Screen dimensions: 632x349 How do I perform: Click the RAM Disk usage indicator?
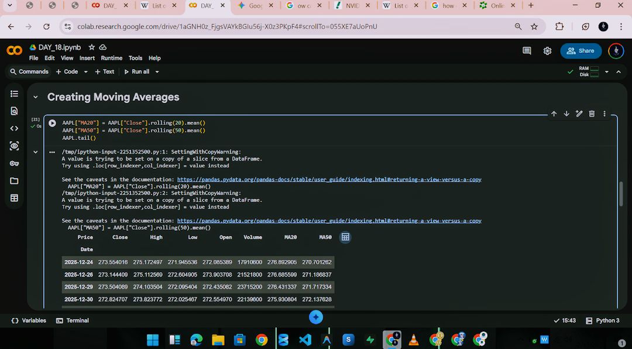pyautogui.click(x=589, y=72)
